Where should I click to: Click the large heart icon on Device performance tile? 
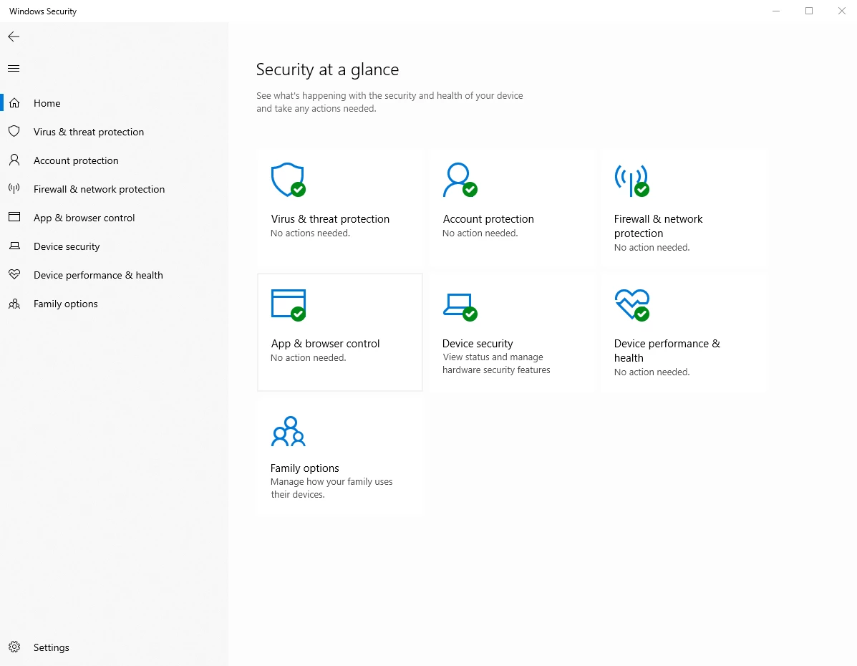[x=631, y=304]
